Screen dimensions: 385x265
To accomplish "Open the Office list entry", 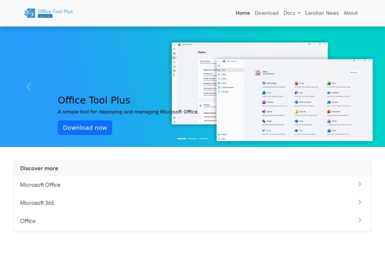I will [x=192, y=221].
